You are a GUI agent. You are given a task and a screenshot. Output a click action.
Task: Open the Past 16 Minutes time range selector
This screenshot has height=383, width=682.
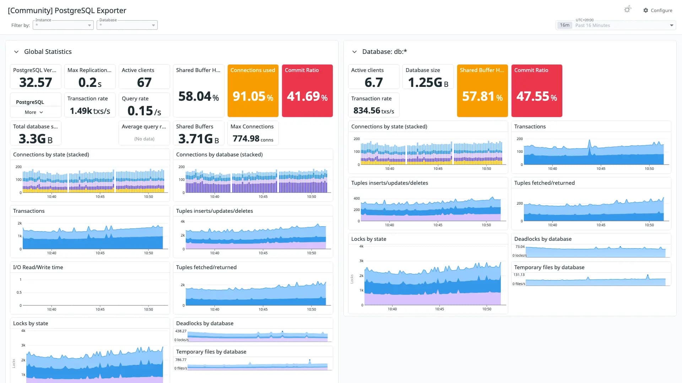616,25
